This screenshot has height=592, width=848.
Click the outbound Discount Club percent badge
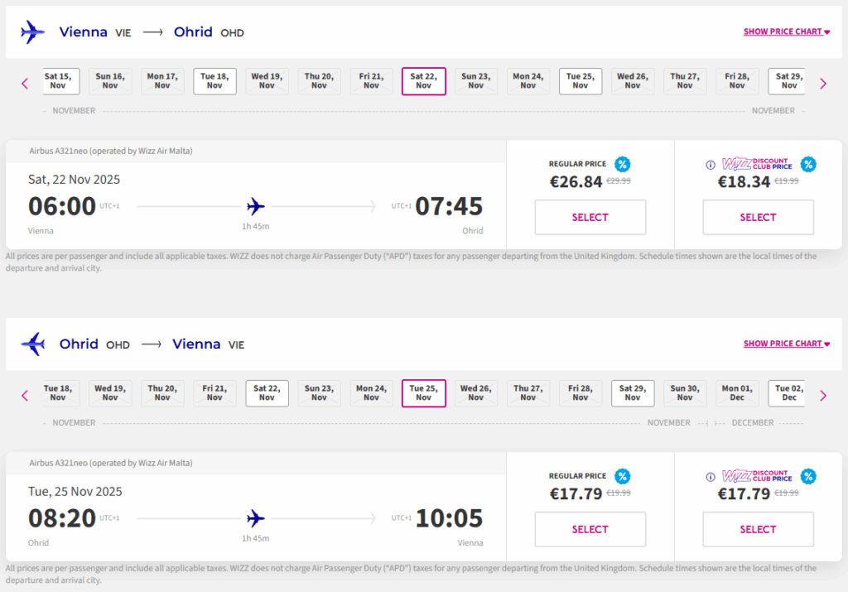pos(807,164)
